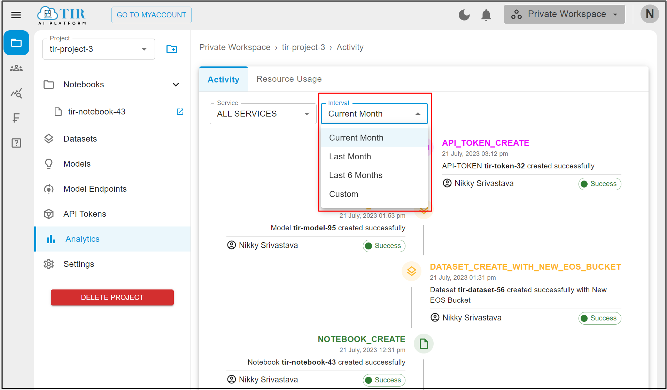Open the tir-notebook-43 item

[x=96, y=112]
